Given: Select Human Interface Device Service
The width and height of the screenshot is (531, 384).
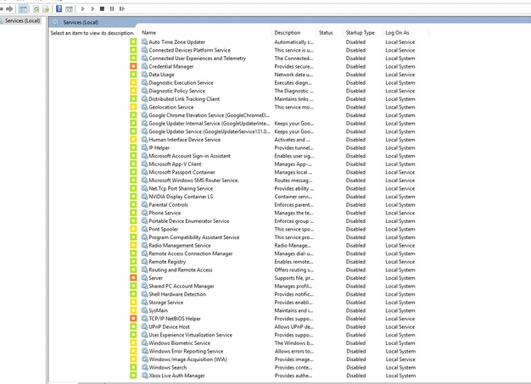Looking at the screenshot, I should click(185, 140).
